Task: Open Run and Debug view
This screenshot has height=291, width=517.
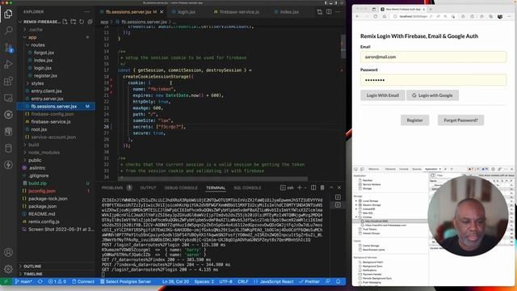Action: coord(8,65)
